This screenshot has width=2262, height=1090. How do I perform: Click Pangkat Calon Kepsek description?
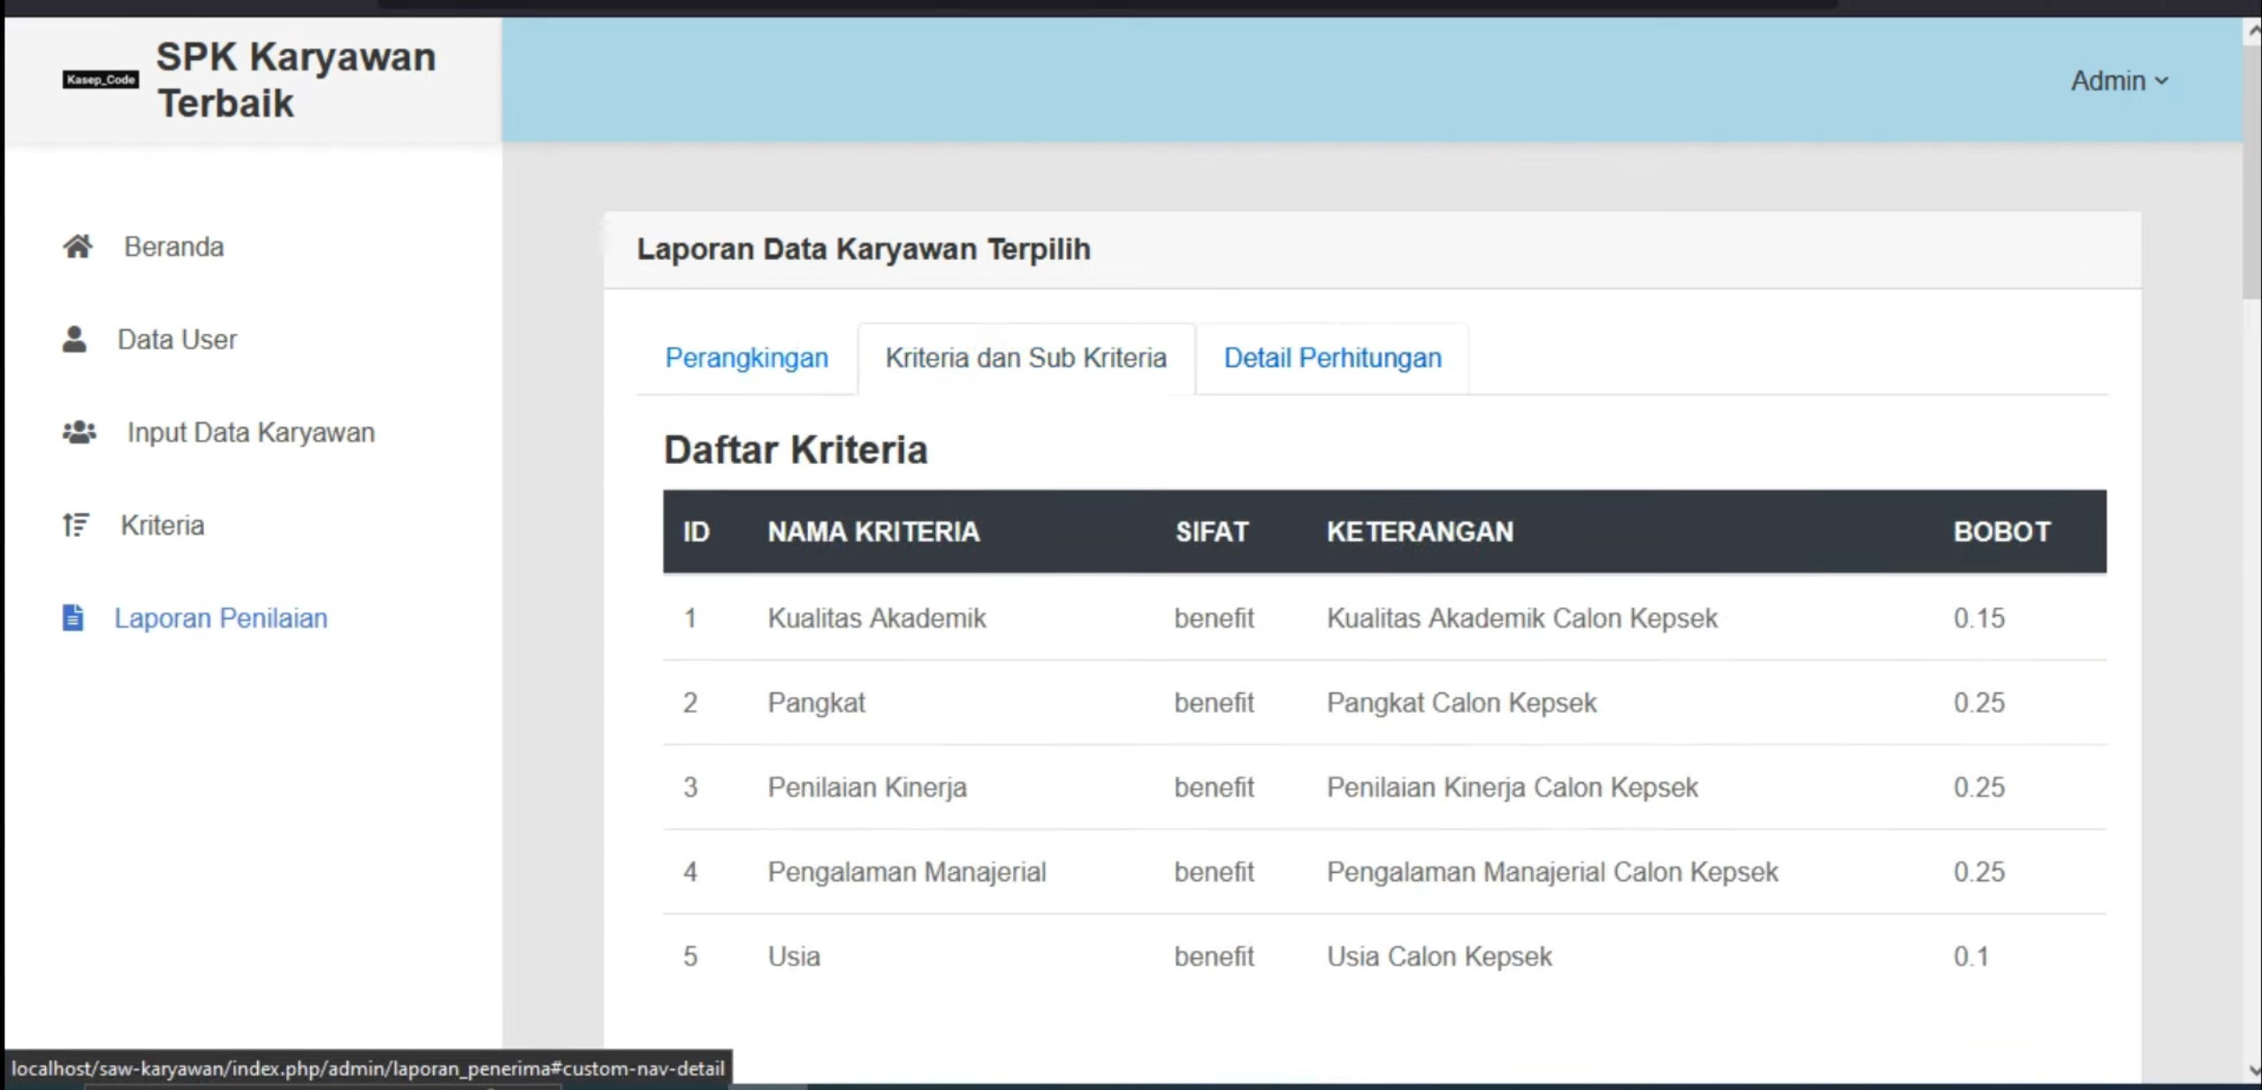point(1461,702)
